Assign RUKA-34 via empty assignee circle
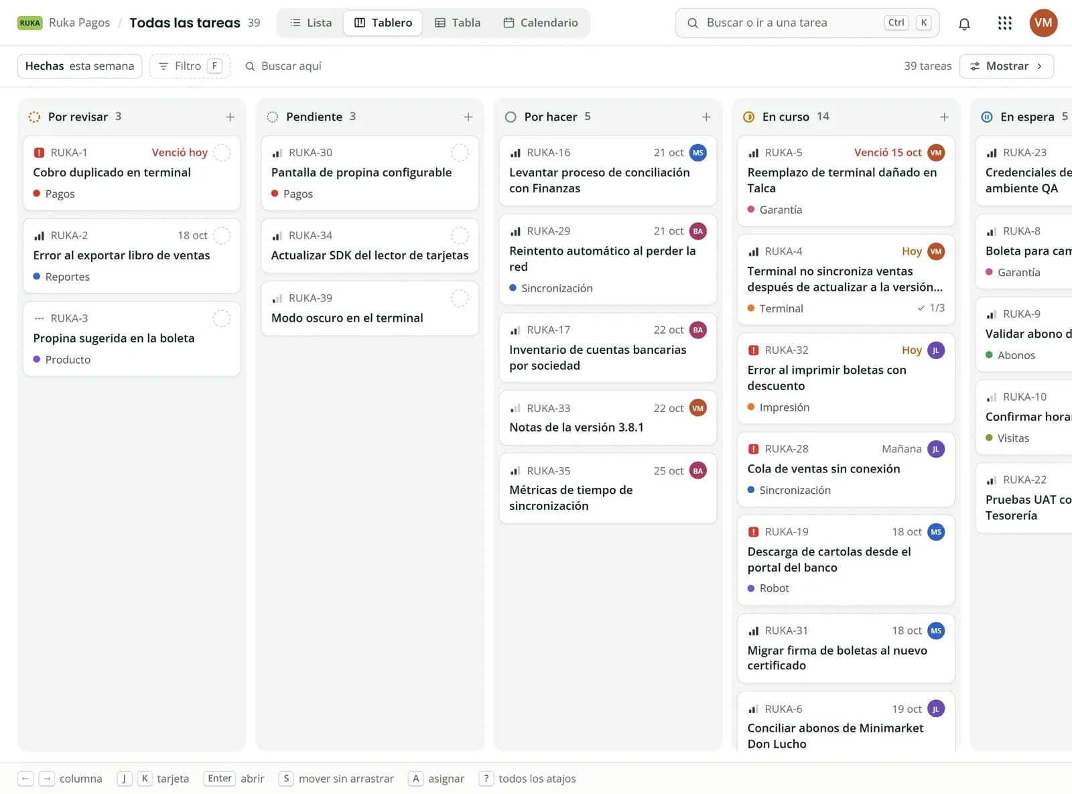The image size is (1072, 794). pos(460,236)
